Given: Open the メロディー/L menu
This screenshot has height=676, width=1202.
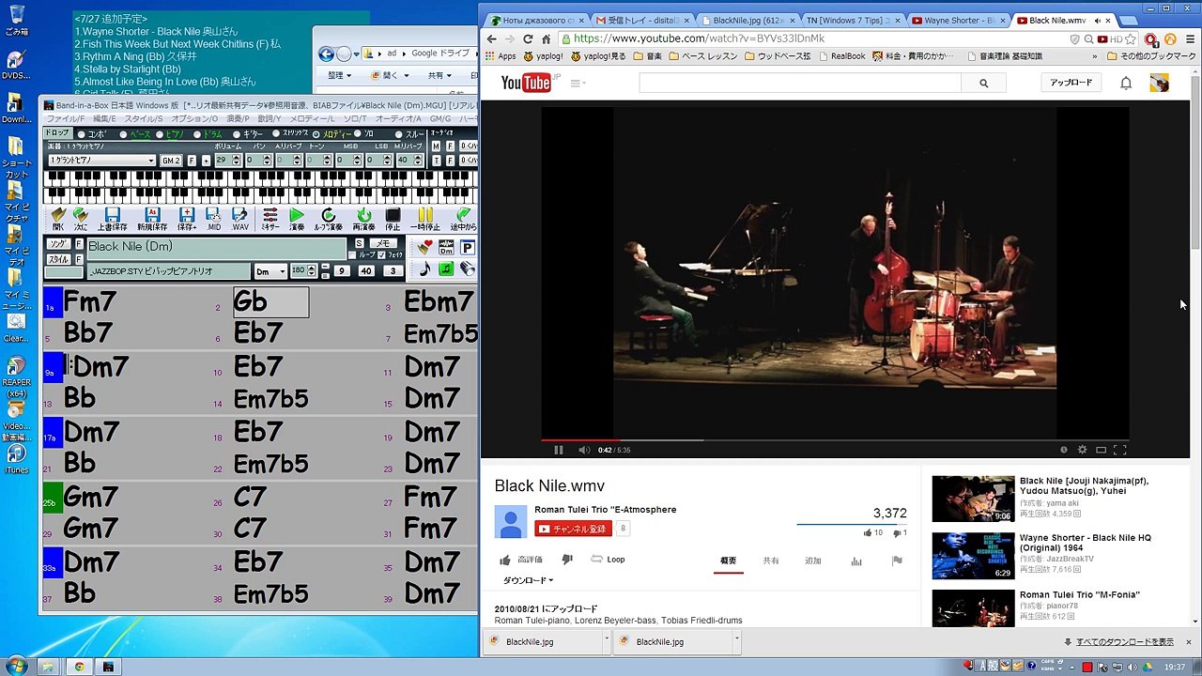Looking at the screenshot, I should (x=312, y=119).
